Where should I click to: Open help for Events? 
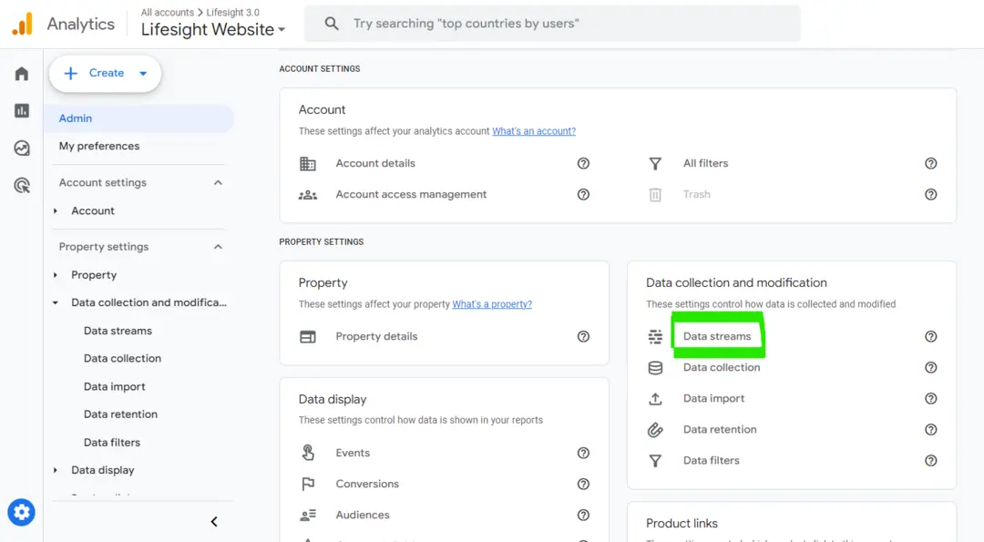click(584, 453)
